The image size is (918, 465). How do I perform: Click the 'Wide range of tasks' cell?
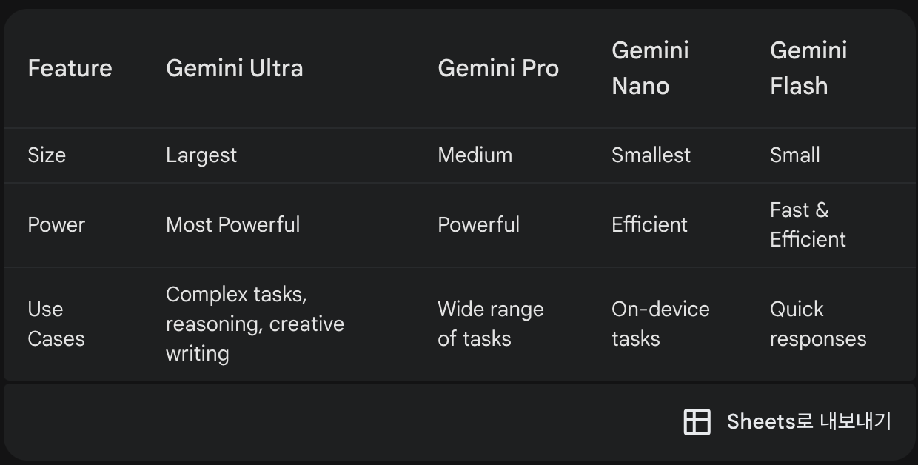pos(491,324)
